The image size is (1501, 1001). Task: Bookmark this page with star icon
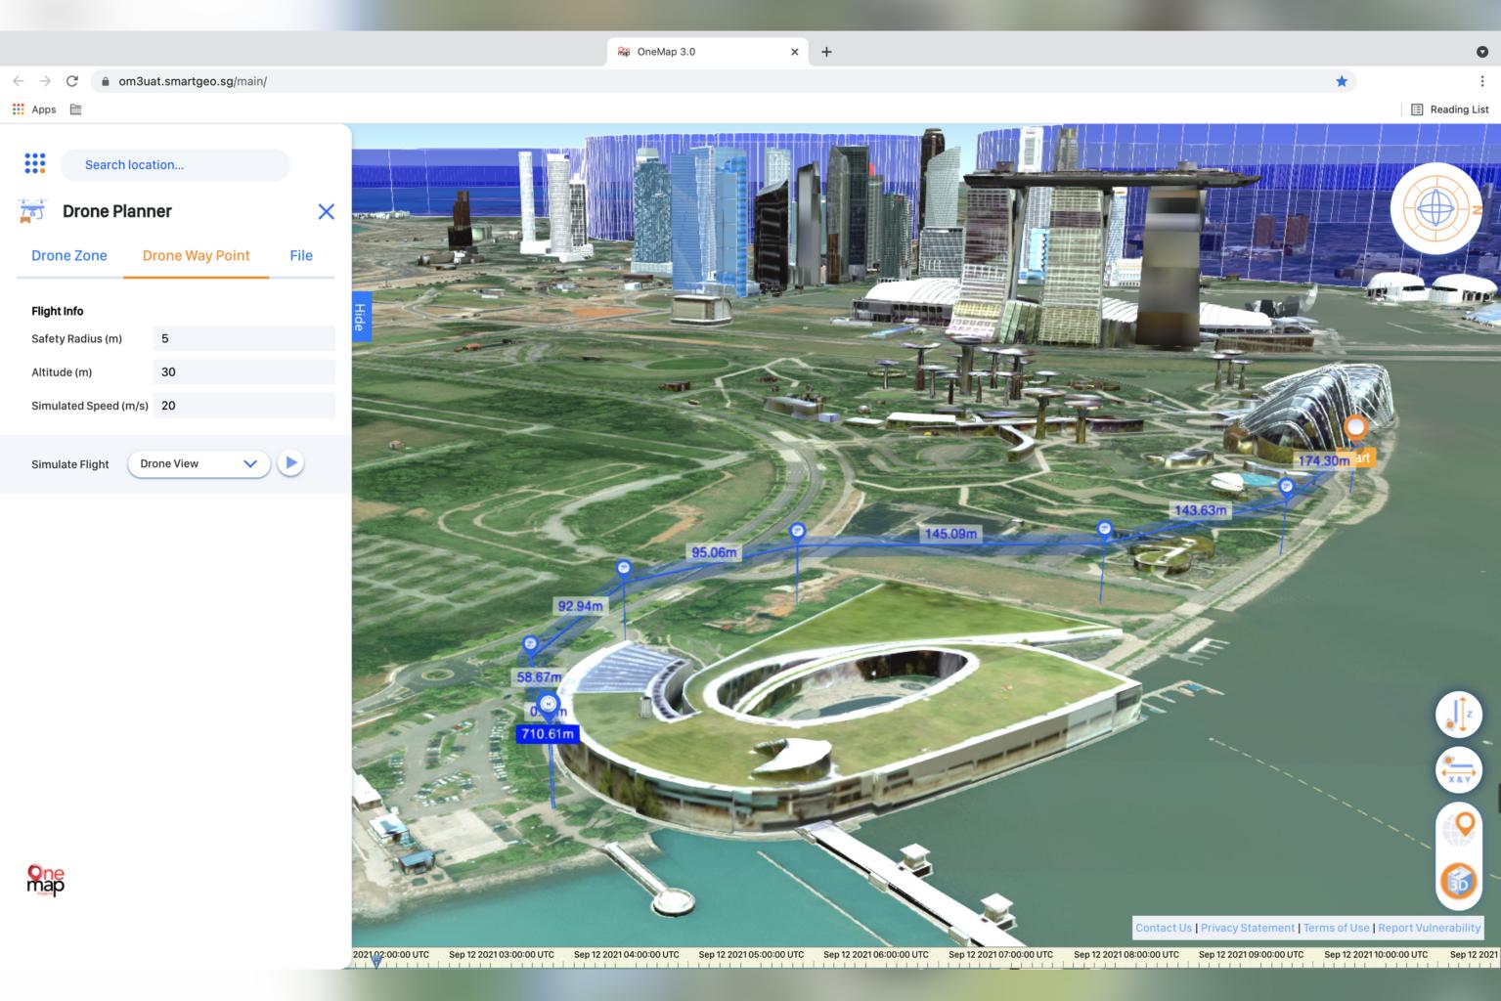coord(1342,81)
